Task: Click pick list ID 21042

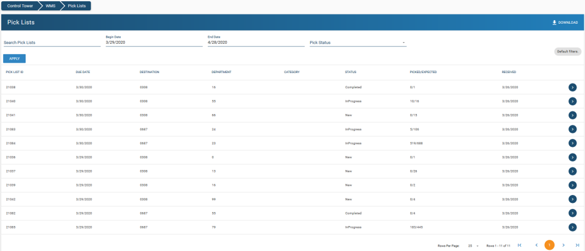Action: [x=10, y=199]
